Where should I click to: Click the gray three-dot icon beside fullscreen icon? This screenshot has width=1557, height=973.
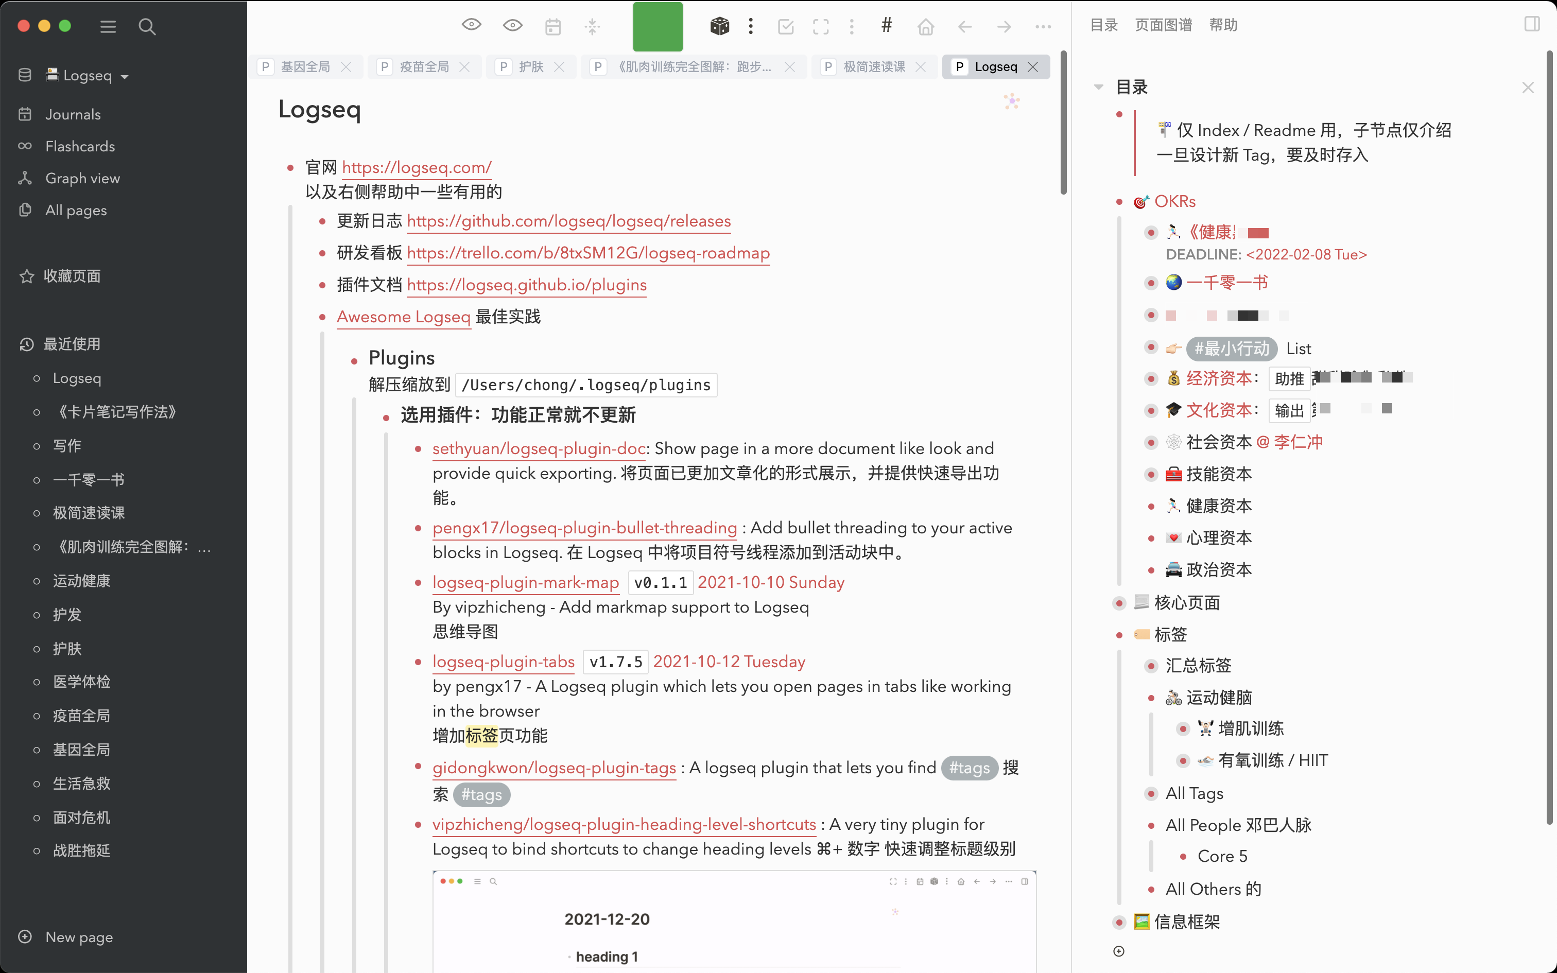852,26
